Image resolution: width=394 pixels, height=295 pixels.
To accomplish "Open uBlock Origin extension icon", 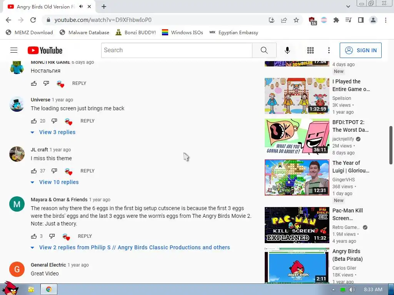I will tap(312, 21).
